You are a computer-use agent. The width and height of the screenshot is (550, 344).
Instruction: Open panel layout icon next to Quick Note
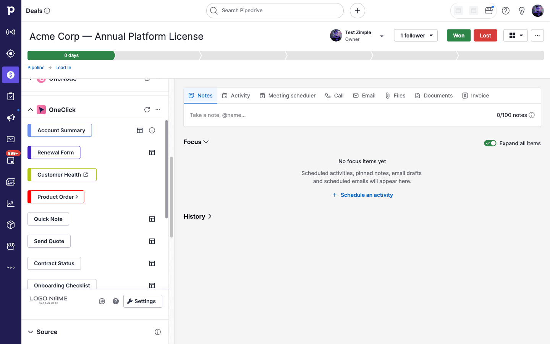[x=152, y=219]
